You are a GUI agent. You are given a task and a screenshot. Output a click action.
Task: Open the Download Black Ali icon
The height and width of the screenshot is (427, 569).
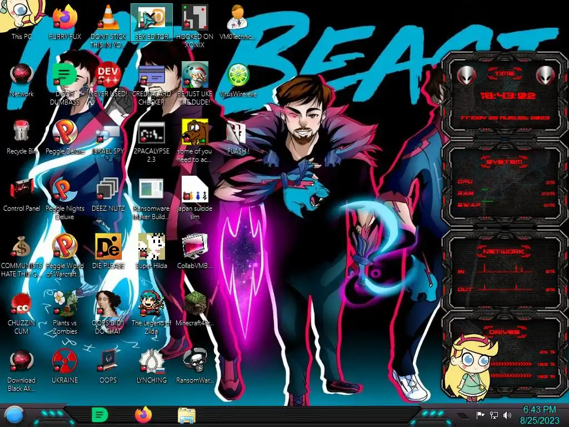click(x=21, y=370)
